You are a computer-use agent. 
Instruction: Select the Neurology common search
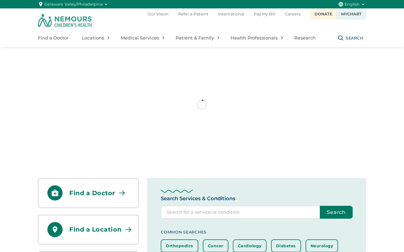pyautogui.click(x=322, y=246)
